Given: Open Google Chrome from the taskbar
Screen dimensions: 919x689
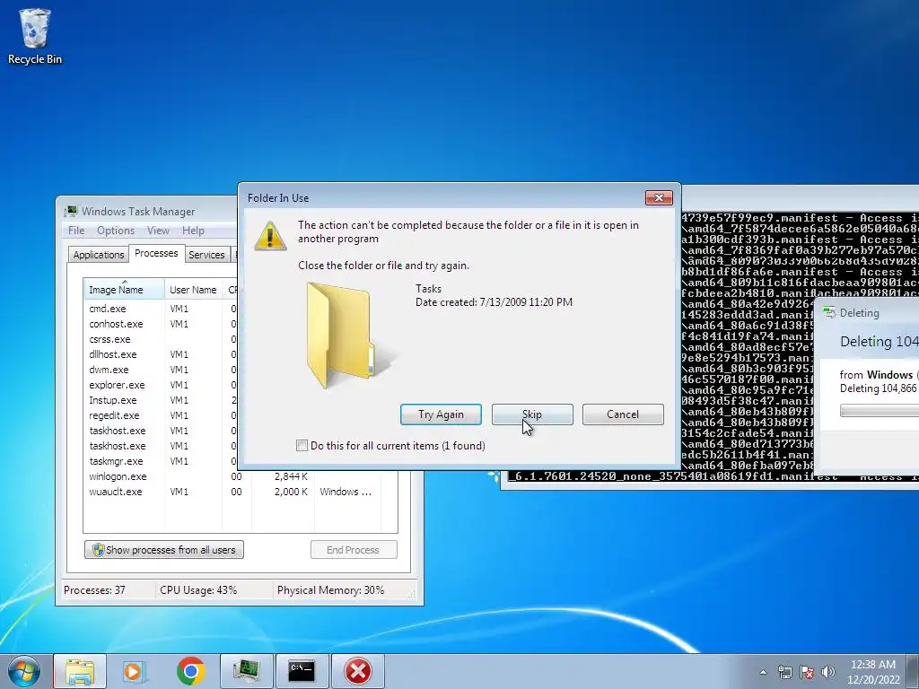Looking at the screenshot, I should click(x=191, y=671).
